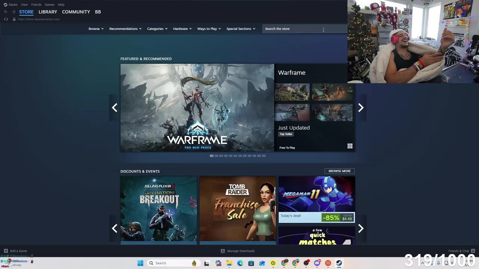This screenshot has width=479, height=269.
Task: Expand the Hardware dropdown
Action: pyautogui.click(x=182, y=29)
